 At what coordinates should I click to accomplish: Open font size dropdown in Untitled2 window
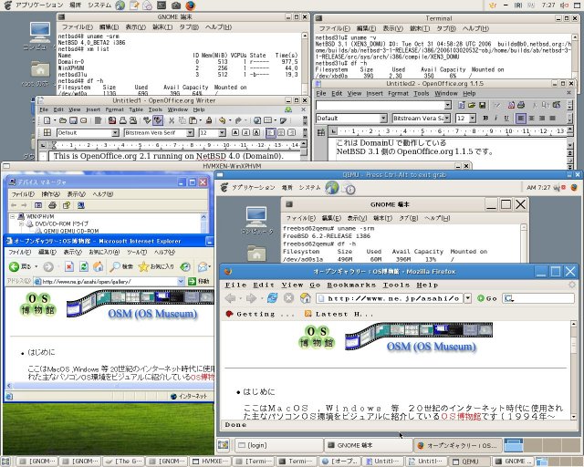(473, 119)
